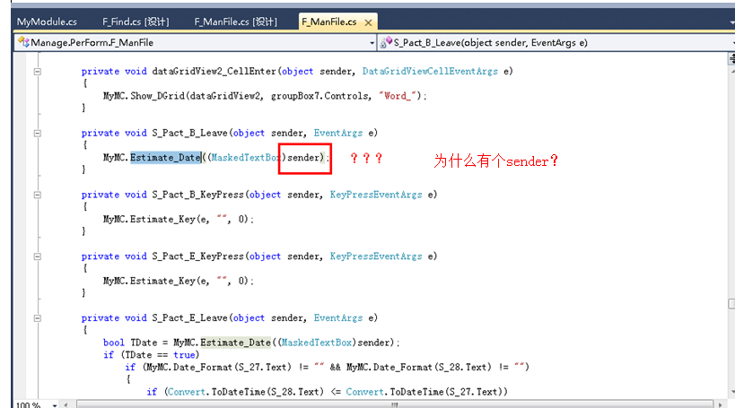Close the F_ManFile.cs tab

[369, 22]
